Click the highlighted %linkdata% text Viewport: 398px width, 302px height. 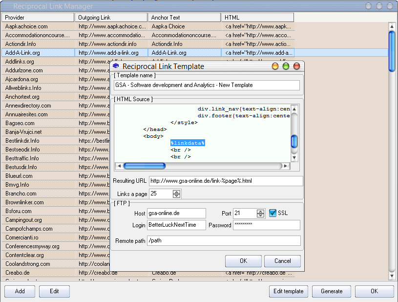pyautogui.click(x=188, y=143)
